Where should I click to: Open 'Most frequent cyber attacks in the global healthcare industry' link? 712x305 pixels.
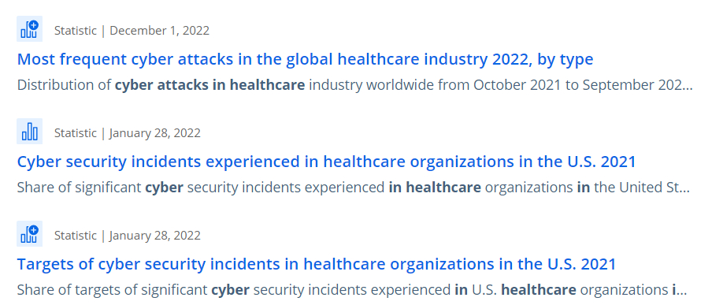[x=305, y=59]
